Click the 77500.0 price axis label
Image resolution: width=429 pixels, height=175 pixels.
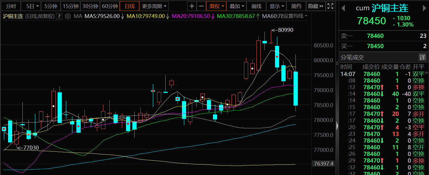pyautogui.click(x=323, y=135)
